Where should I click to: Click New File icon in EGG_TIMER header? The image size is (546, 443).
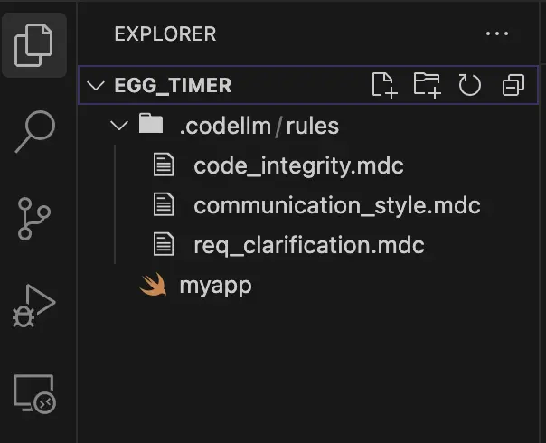click(384, 86)
